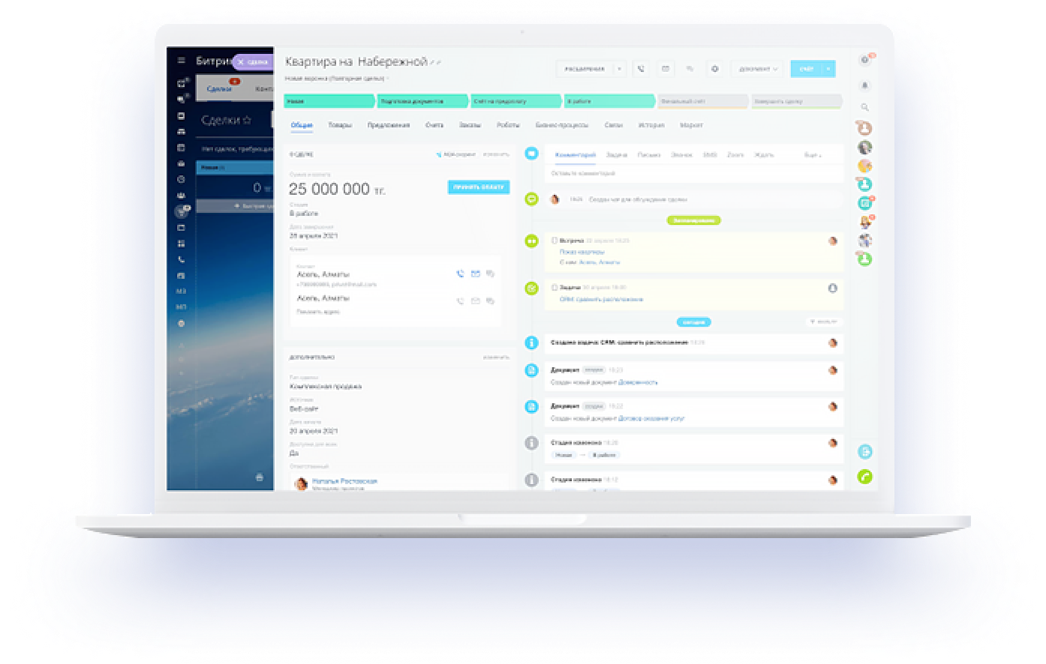Click chat icon of second Асель, Алматы contact
The width and height of the screenshot is (1046, 664).
(490, 301)
